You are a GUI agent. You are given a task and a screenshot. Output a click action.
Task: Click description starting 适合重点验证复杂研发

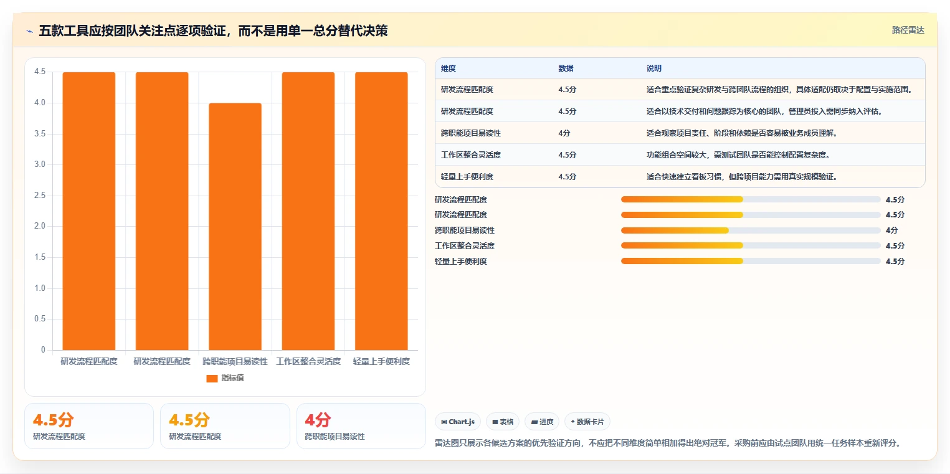click(779, 90)
